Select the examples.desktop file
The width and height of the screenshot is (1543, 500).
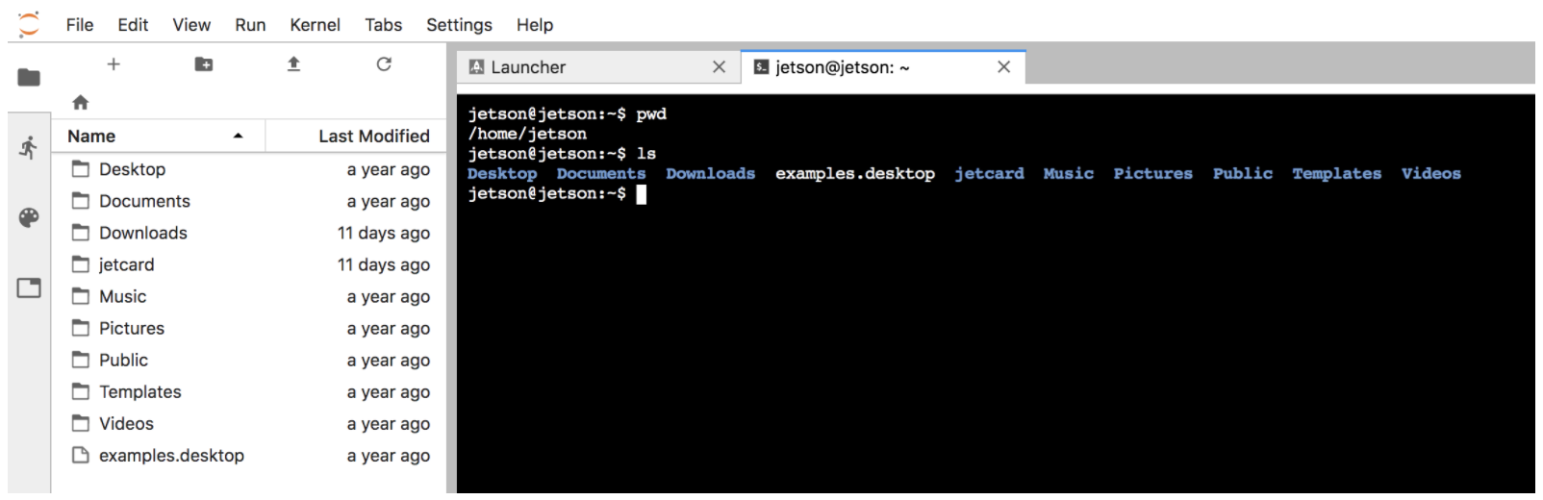(x=171, y=456)
